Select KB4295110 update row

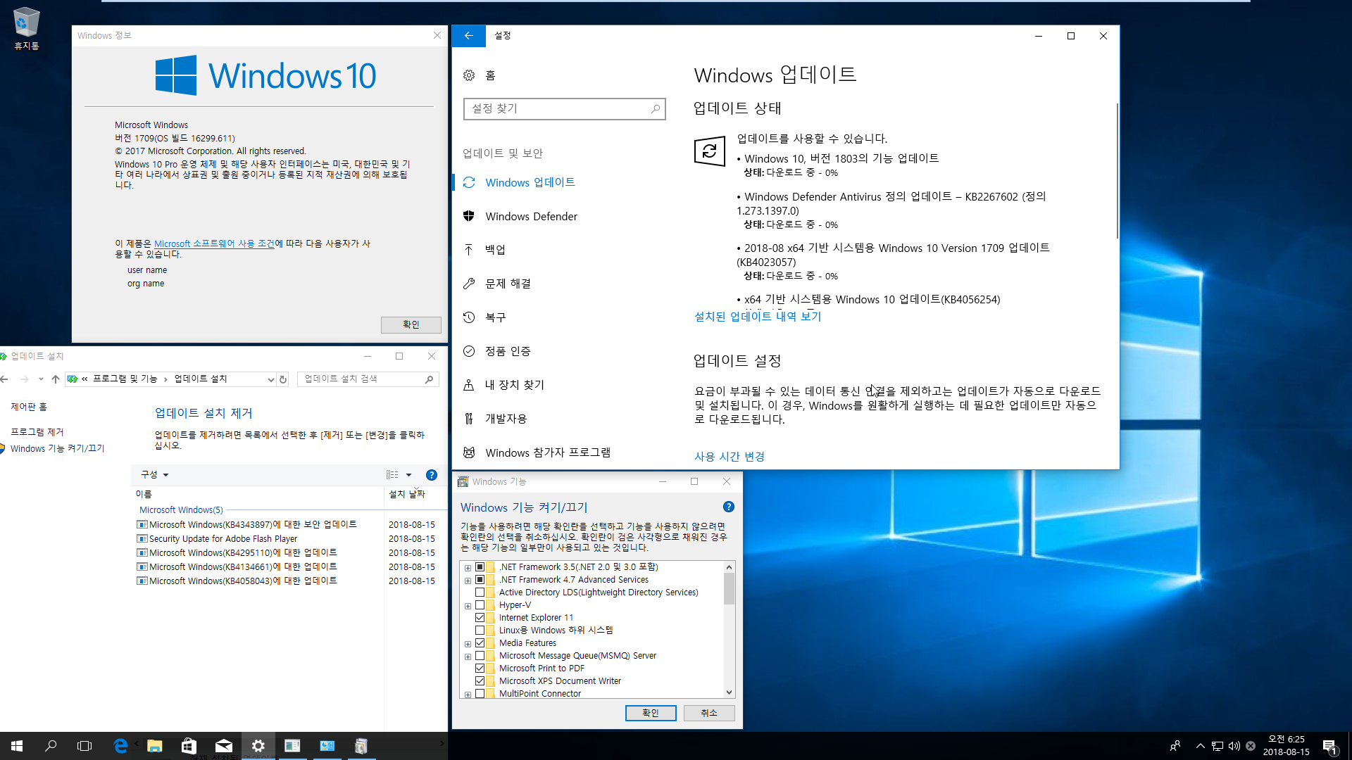click(286, 553)
